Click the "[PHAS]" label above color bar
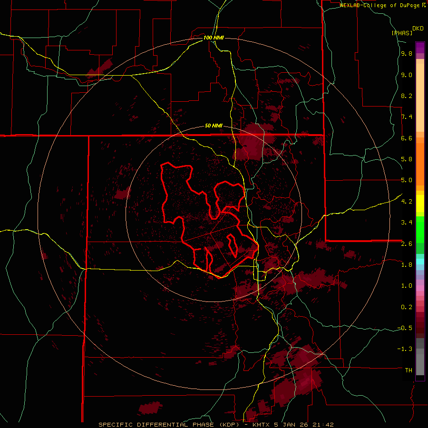Screen dimensions: 428x428 [x=402, y=33]
